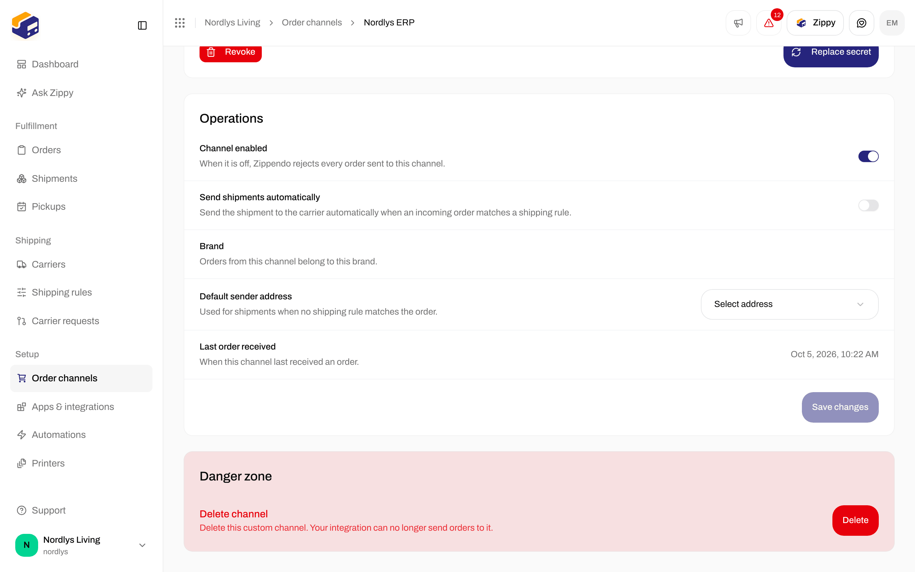Open the Pickups page
Screen dimensions: 915x572
point(81,207)
